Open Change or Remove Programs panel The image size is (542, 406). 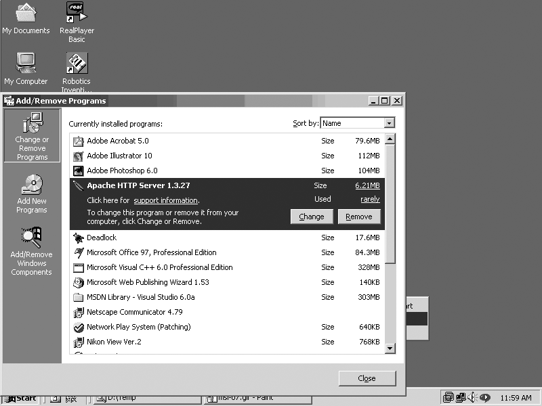[x=32, y=136]
